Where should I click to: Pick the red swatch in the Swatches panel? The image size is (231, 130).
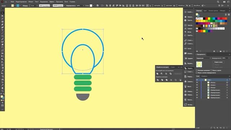[x=206, y=18]
